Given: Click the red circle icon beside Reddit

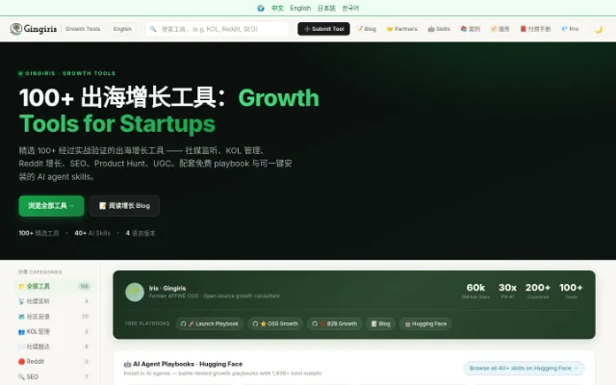Looking at the screenshot, I should (21, 362).
